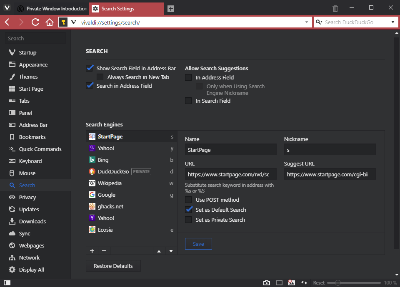This screenshot has height=287, width=400.
Task: Open page actions code icon
Action: click(x=304, y=282)
